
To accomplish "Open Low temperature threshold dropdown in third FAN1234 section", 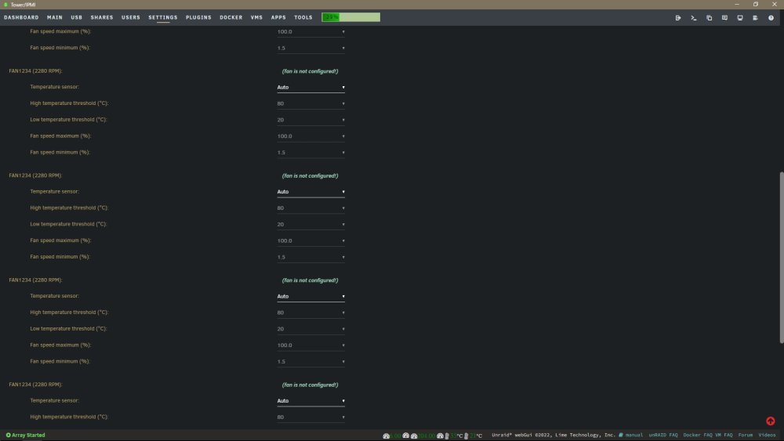I will [x=310, y=329].
